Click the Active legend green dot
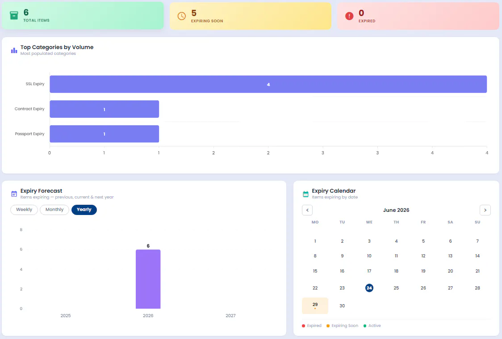 364,326
